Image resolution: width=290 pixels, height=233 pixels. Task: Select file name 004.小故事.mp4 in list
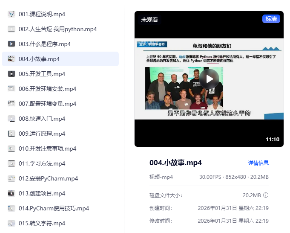(39, 59)
